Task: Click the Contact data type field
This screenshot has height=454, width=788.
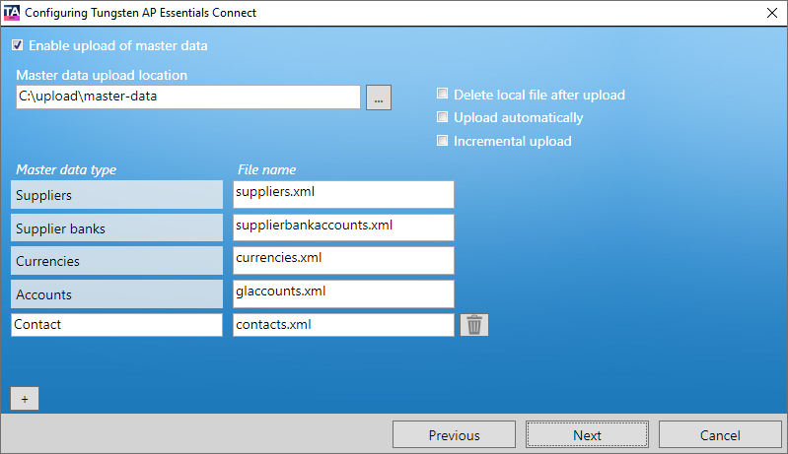Action: pyautogui.click(x=116, y=325)
